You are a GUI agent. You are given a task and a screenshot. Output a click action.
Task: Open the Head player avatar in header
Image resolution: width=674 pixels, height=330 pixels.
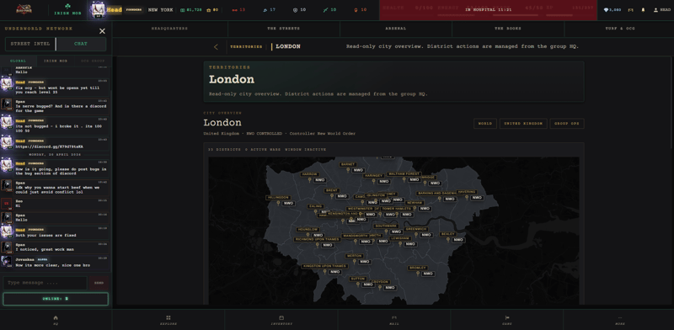(98, 9)
